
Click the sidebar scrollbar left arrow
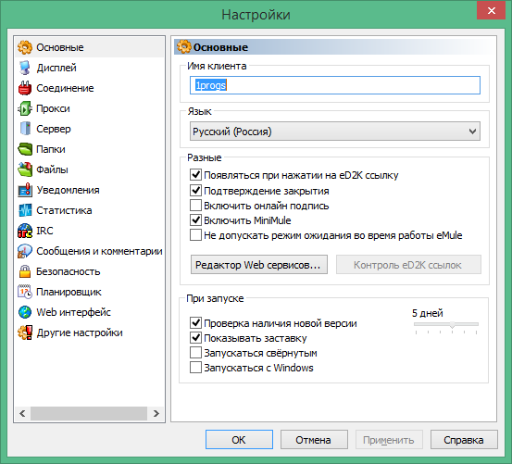coord(22,413)
